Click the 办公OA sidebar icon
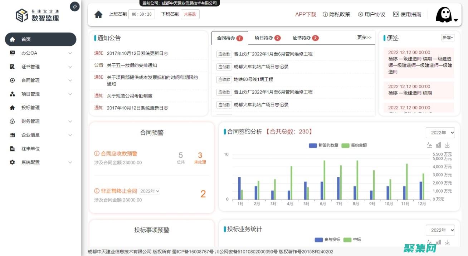Screen dimensions: 468x256 (13, 53)
